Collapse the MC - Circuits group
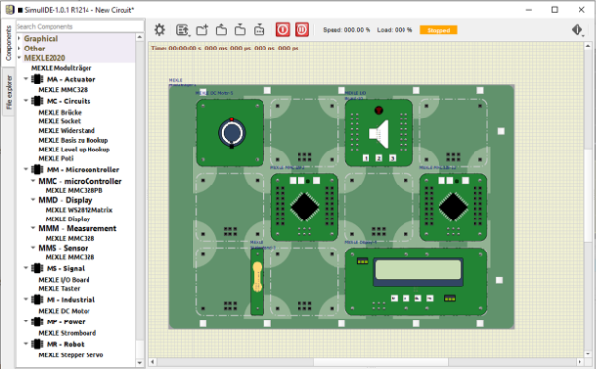 [x=26, y=101]
